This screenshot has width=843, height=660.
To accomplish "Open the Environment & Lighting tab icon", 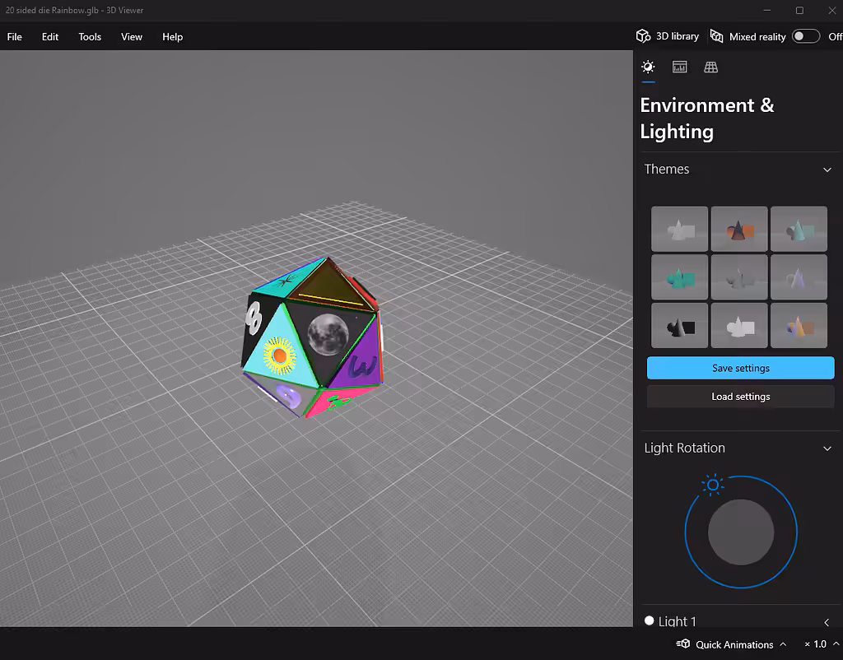I will [648, 67].
